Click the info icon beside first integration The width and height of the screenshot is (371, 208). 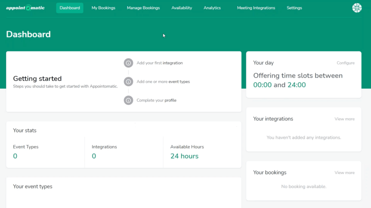[128, 63]
